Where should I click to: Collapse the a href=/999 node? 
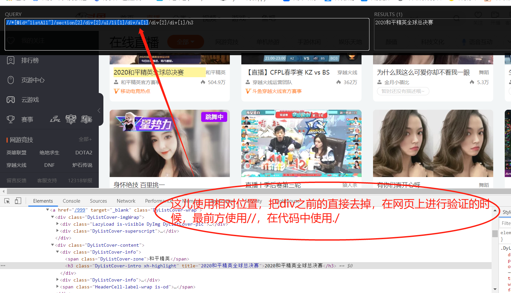(x=47, y=210)
